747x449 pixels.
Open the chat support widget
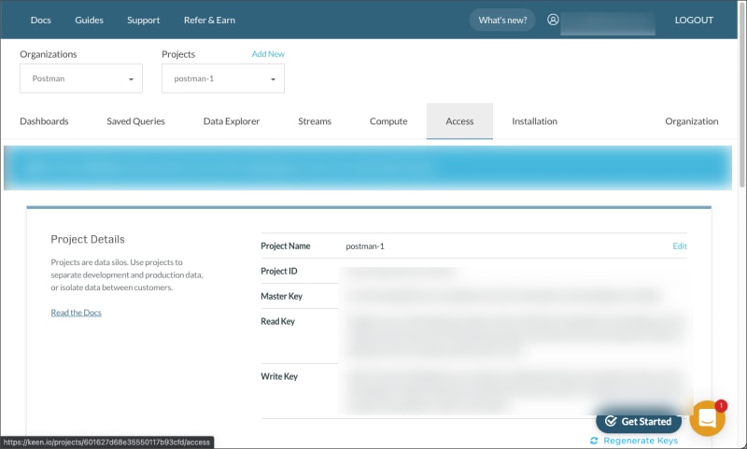click(708, 418)
